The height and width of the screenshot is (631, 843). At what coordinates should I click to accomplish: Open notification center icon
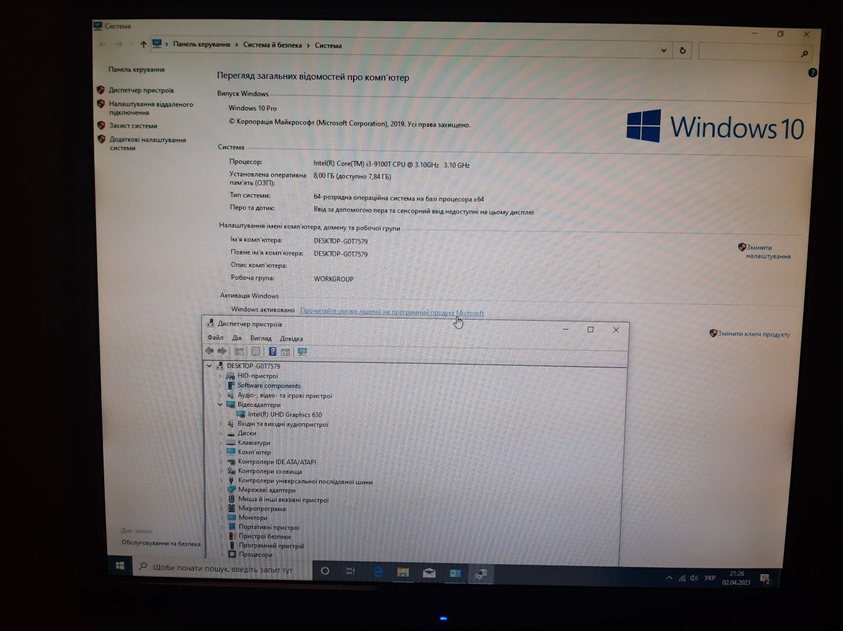click(765, 579)
